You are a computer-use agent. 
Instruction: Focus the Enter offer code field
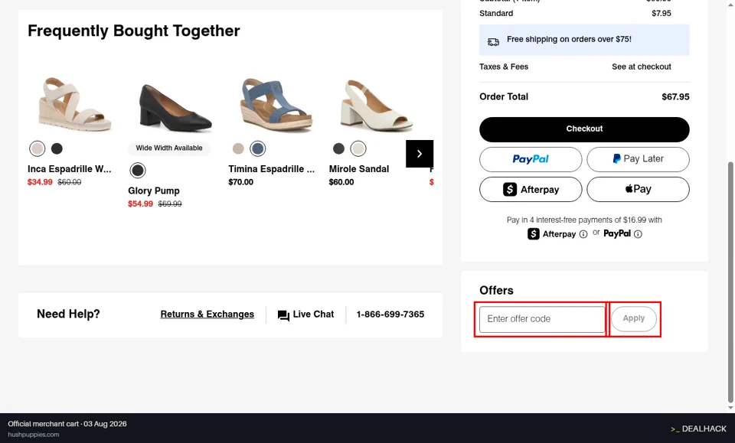click(x=542, y=319)
